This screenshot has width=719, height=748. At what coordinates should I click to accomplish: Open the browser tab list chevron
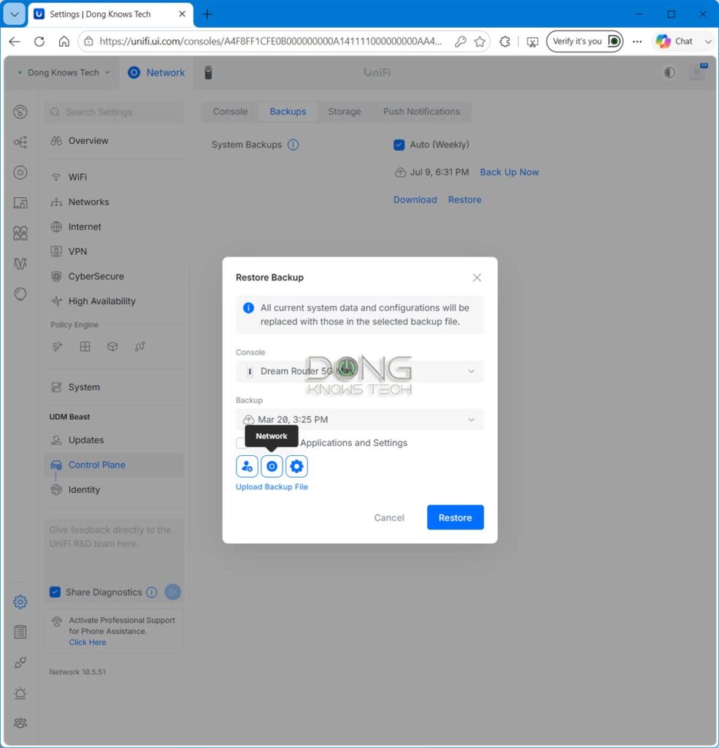coord(15,15)
